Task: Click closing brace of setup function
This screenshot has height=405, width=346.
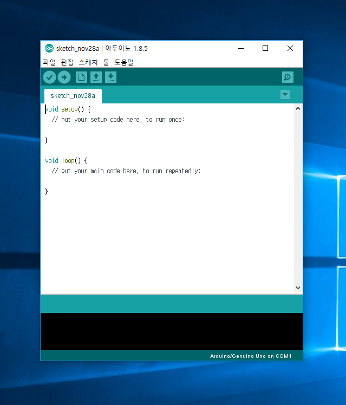Action: (47, 140)
